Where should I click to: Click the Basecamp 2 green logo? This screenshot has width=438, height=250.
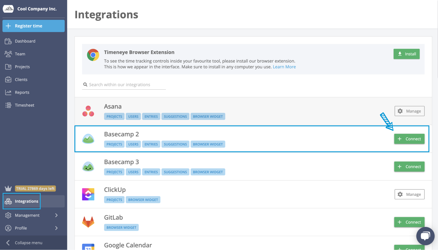88,139
